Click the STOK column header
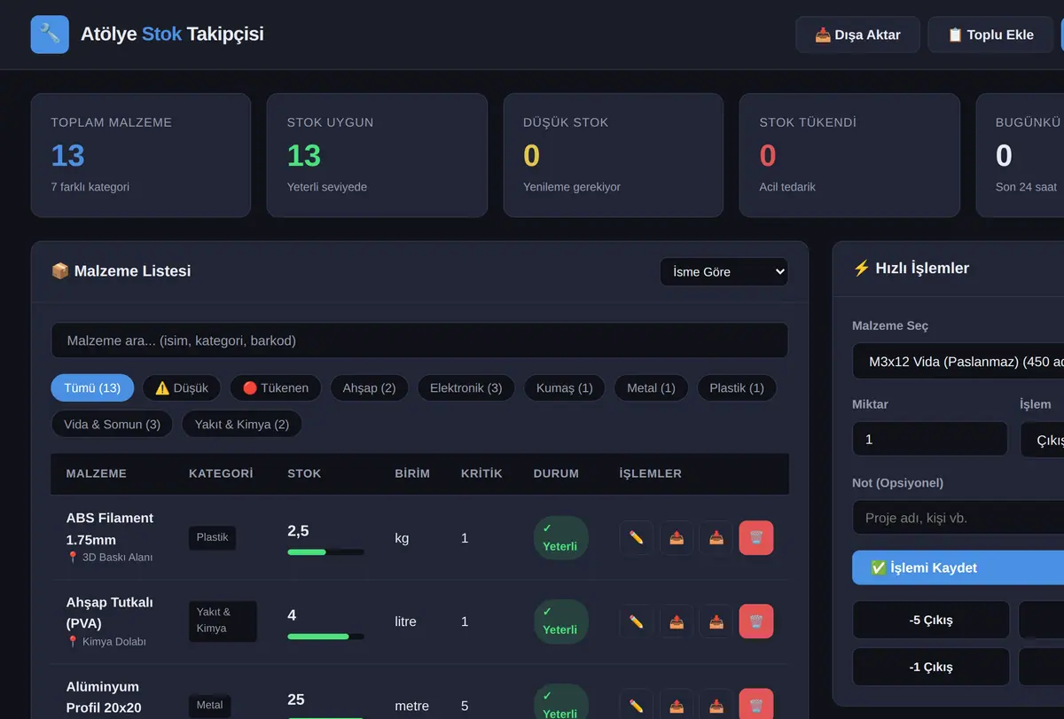The image size is (1064, 719). [x=304, y=473]
